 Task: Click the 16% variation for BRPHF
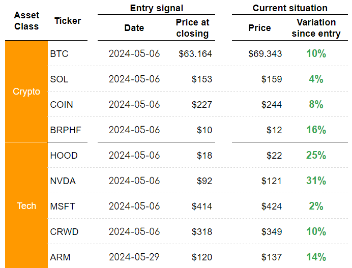click(316, 130)
